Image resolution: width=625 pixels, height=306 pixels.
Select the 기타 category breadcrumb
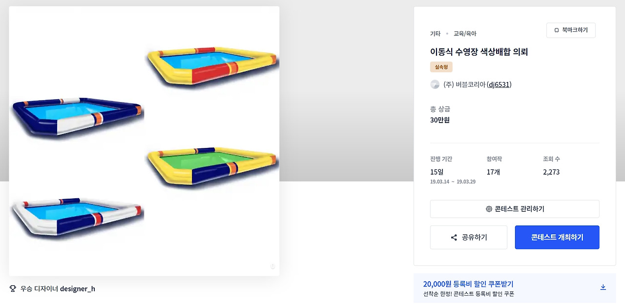pos(435,34)
